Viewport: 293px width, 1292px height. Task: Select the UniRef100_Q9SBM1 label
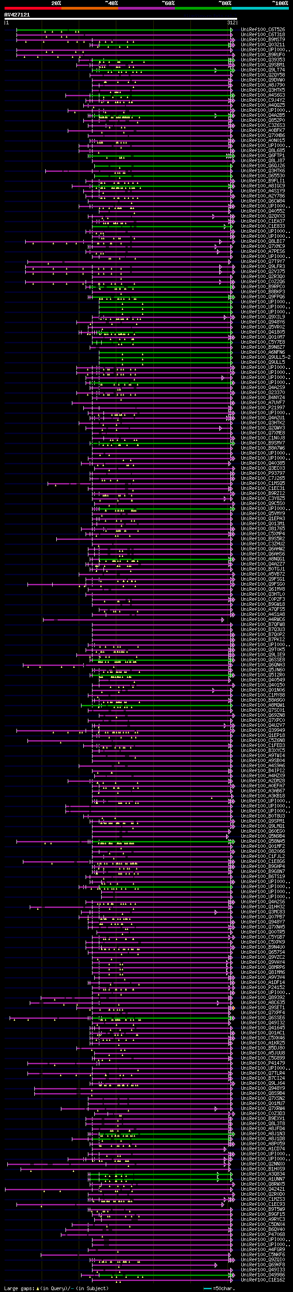coord(263,65)
